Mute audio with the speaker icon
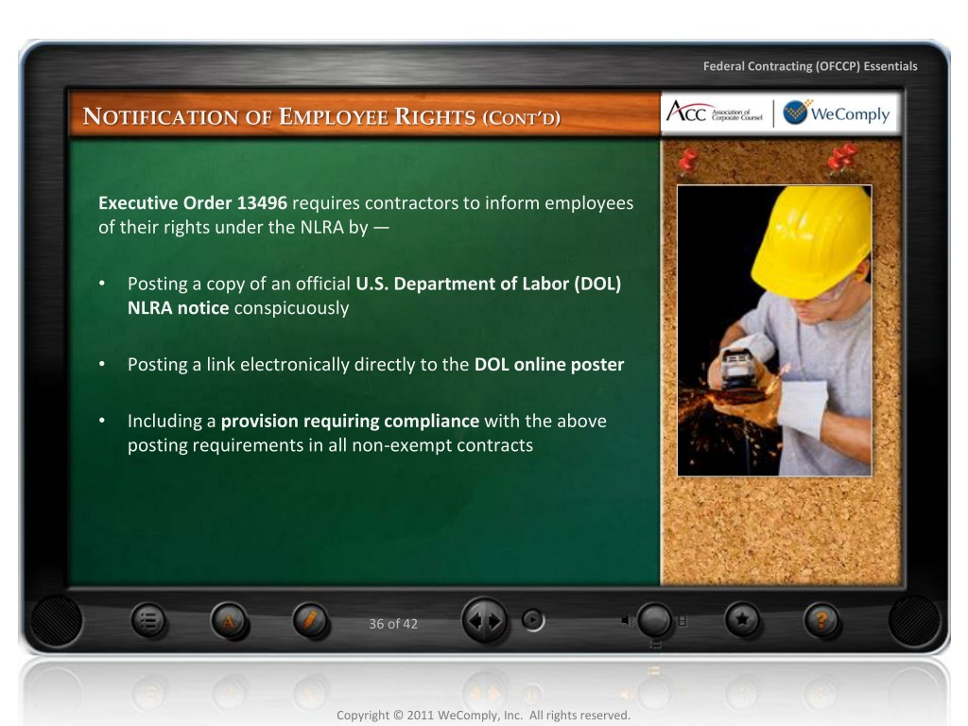The image size is (968, 726). coord(628,620)
